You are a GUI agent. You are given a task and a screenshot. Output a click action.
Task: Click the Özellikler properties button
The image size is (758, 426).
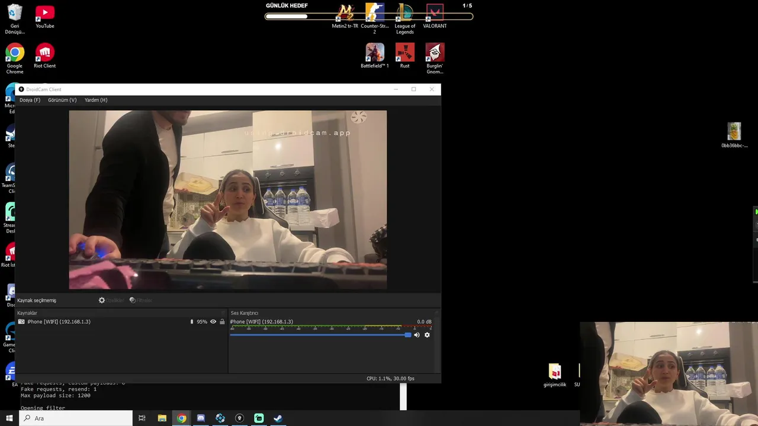pyautogui.click(x=111, y=301)
